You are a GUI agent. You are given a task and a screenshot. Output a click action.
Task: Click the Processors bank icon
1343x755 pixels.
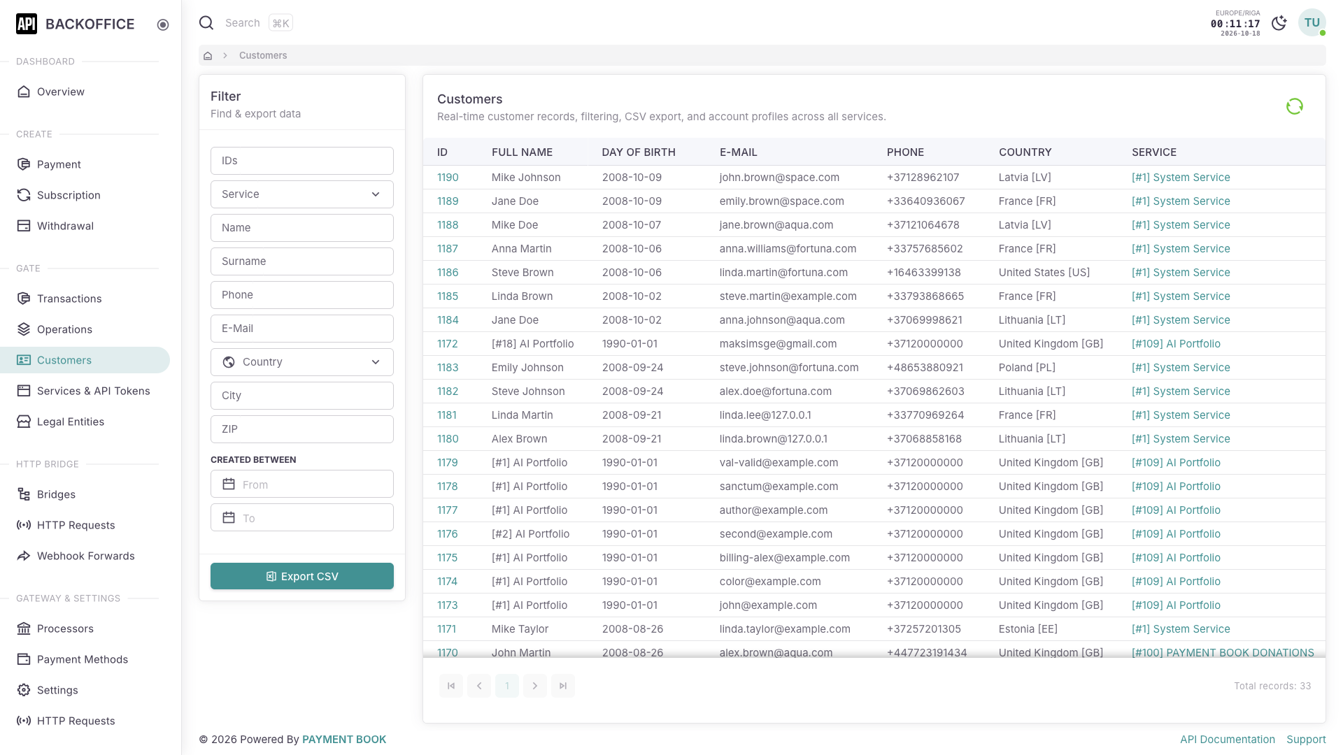pos(24,628)
